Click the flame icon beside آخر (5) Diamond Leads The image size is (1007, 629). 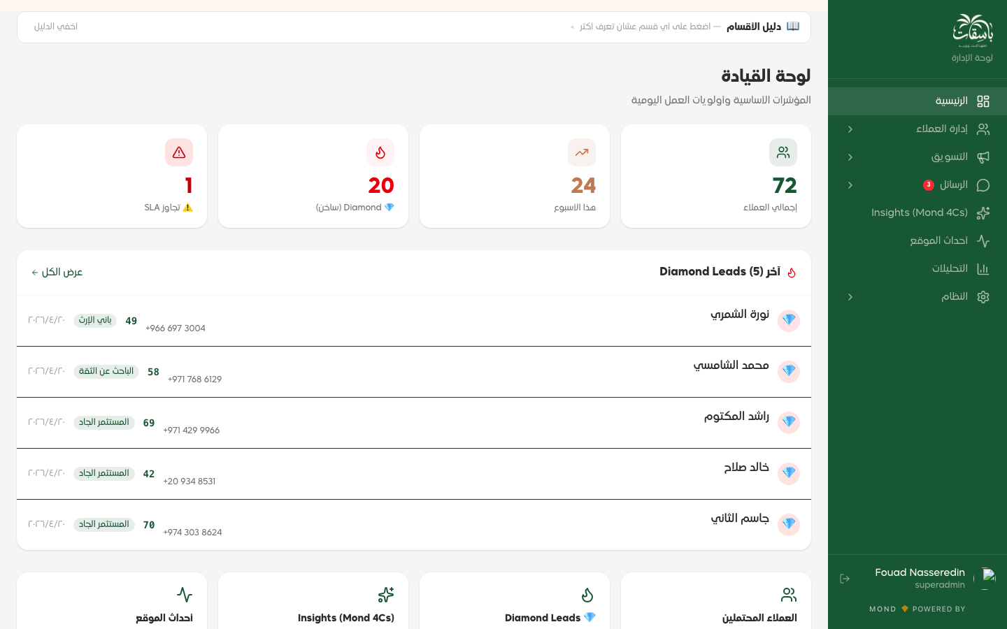792,273
